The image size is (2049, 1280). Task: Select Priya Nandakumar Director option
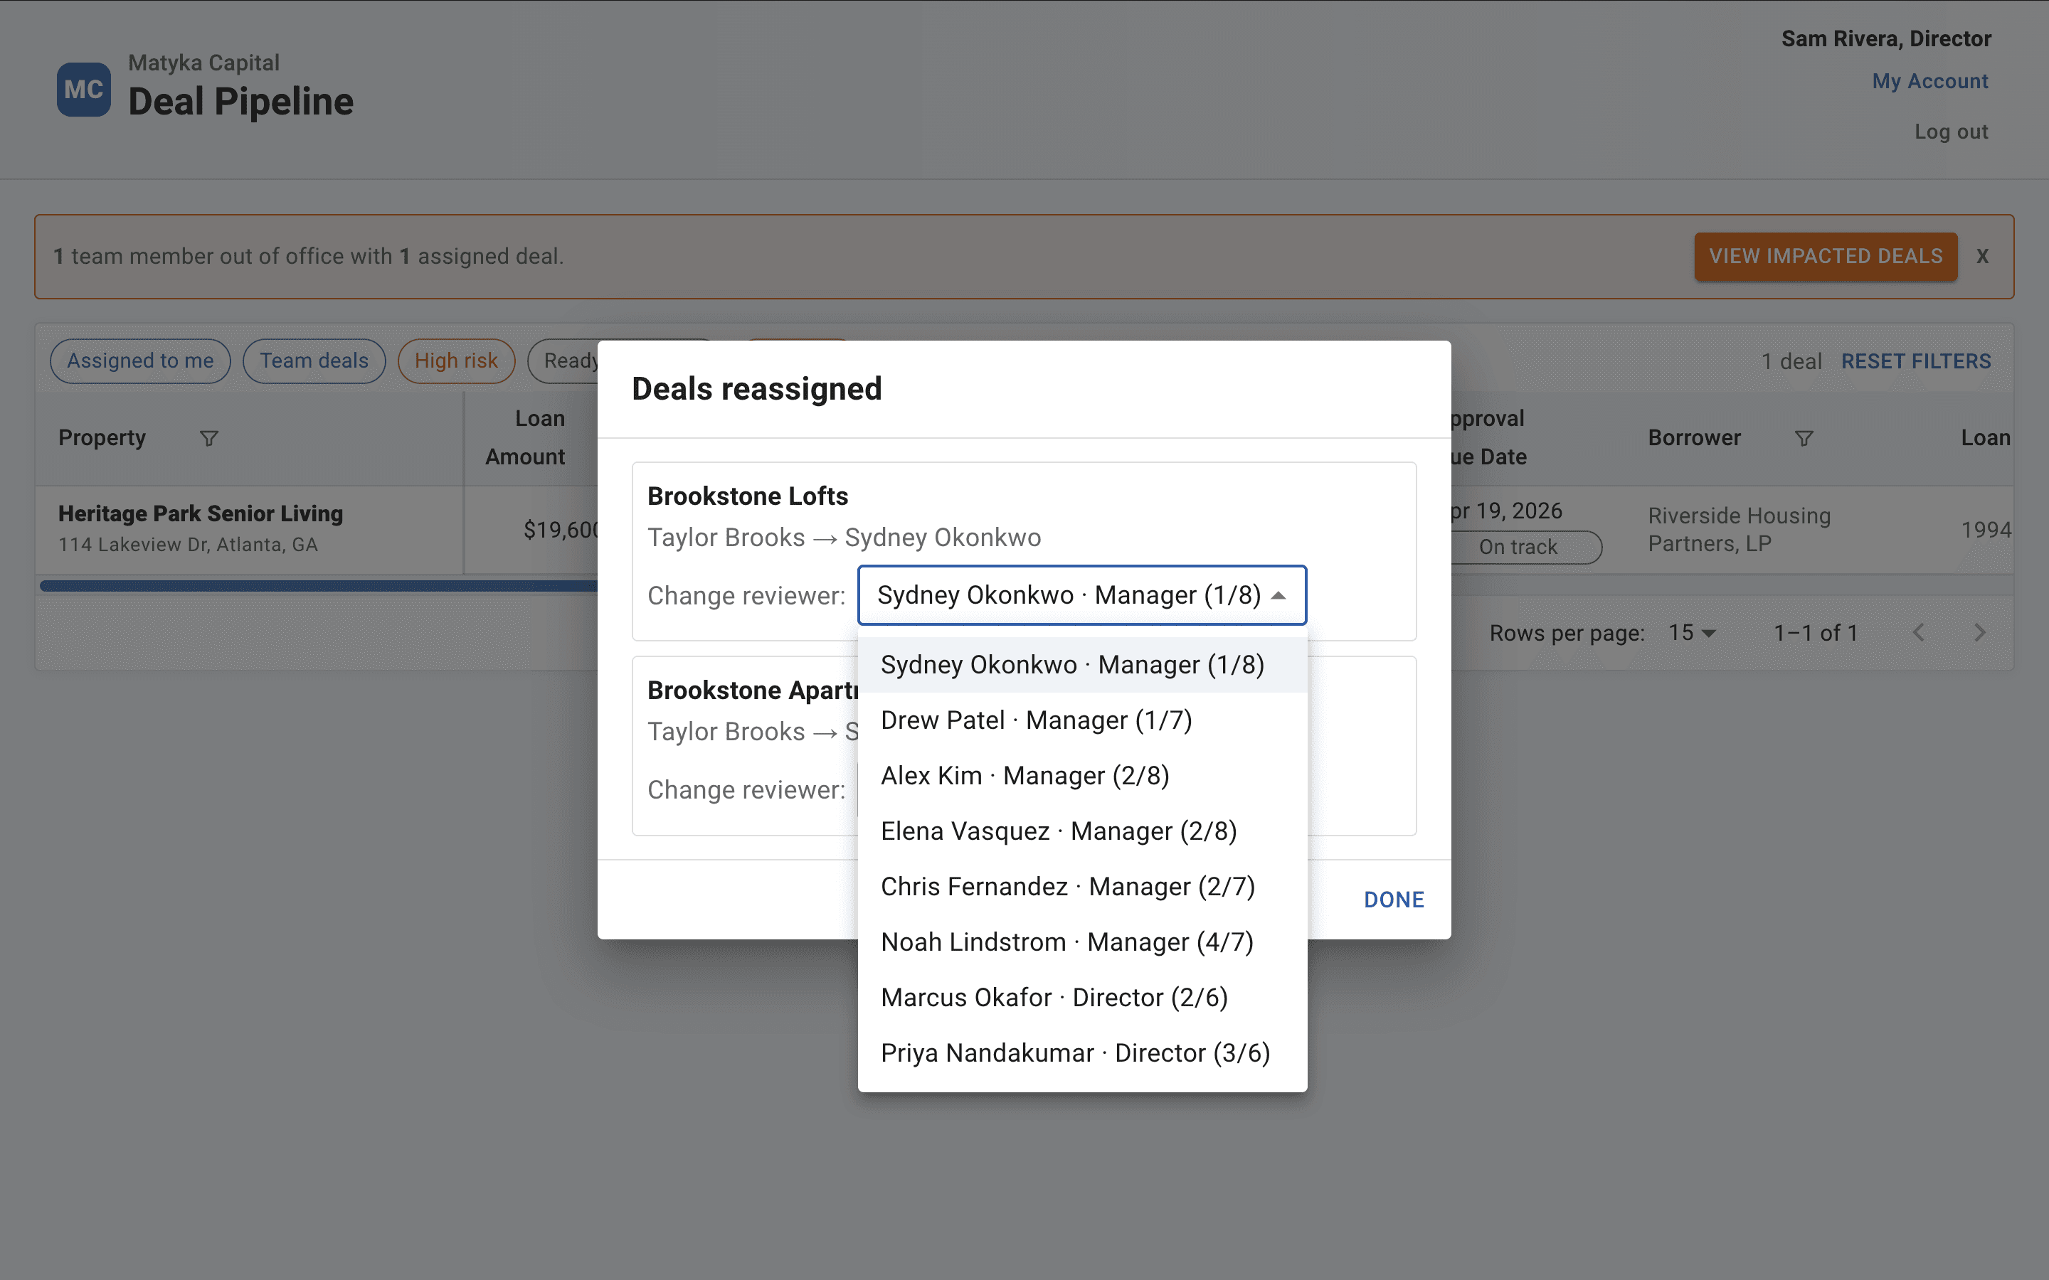tap(1075, 1053)
